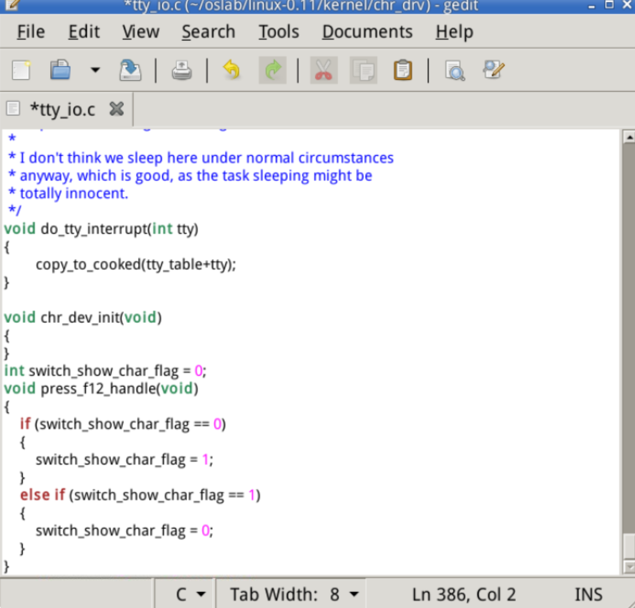Click the Find magnifier icon

click(454, 70)
